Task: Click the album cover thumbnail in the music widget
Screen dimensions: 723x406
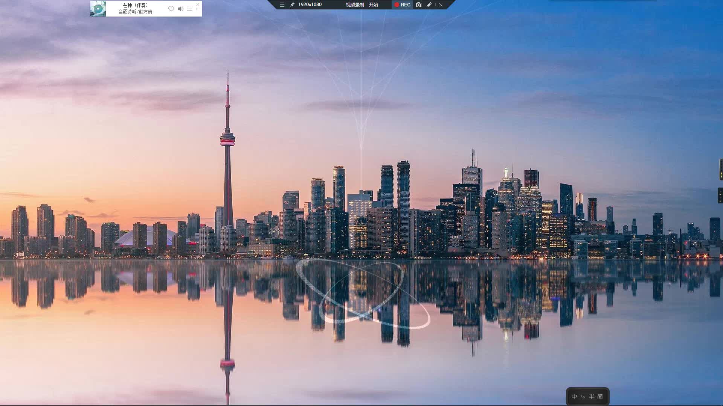Action: point(98,9)
